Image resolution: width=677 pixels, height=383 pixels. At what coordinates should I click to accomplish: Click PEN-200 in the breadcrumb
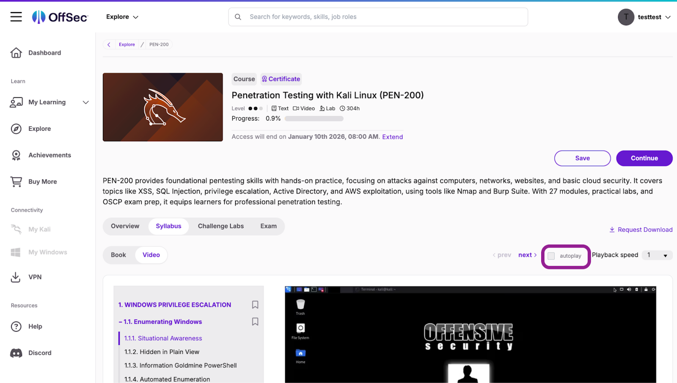coord(159,44)
